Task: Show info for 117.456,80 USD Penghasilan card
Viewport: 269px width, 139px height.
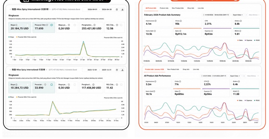Action: [x=93, y=84]
